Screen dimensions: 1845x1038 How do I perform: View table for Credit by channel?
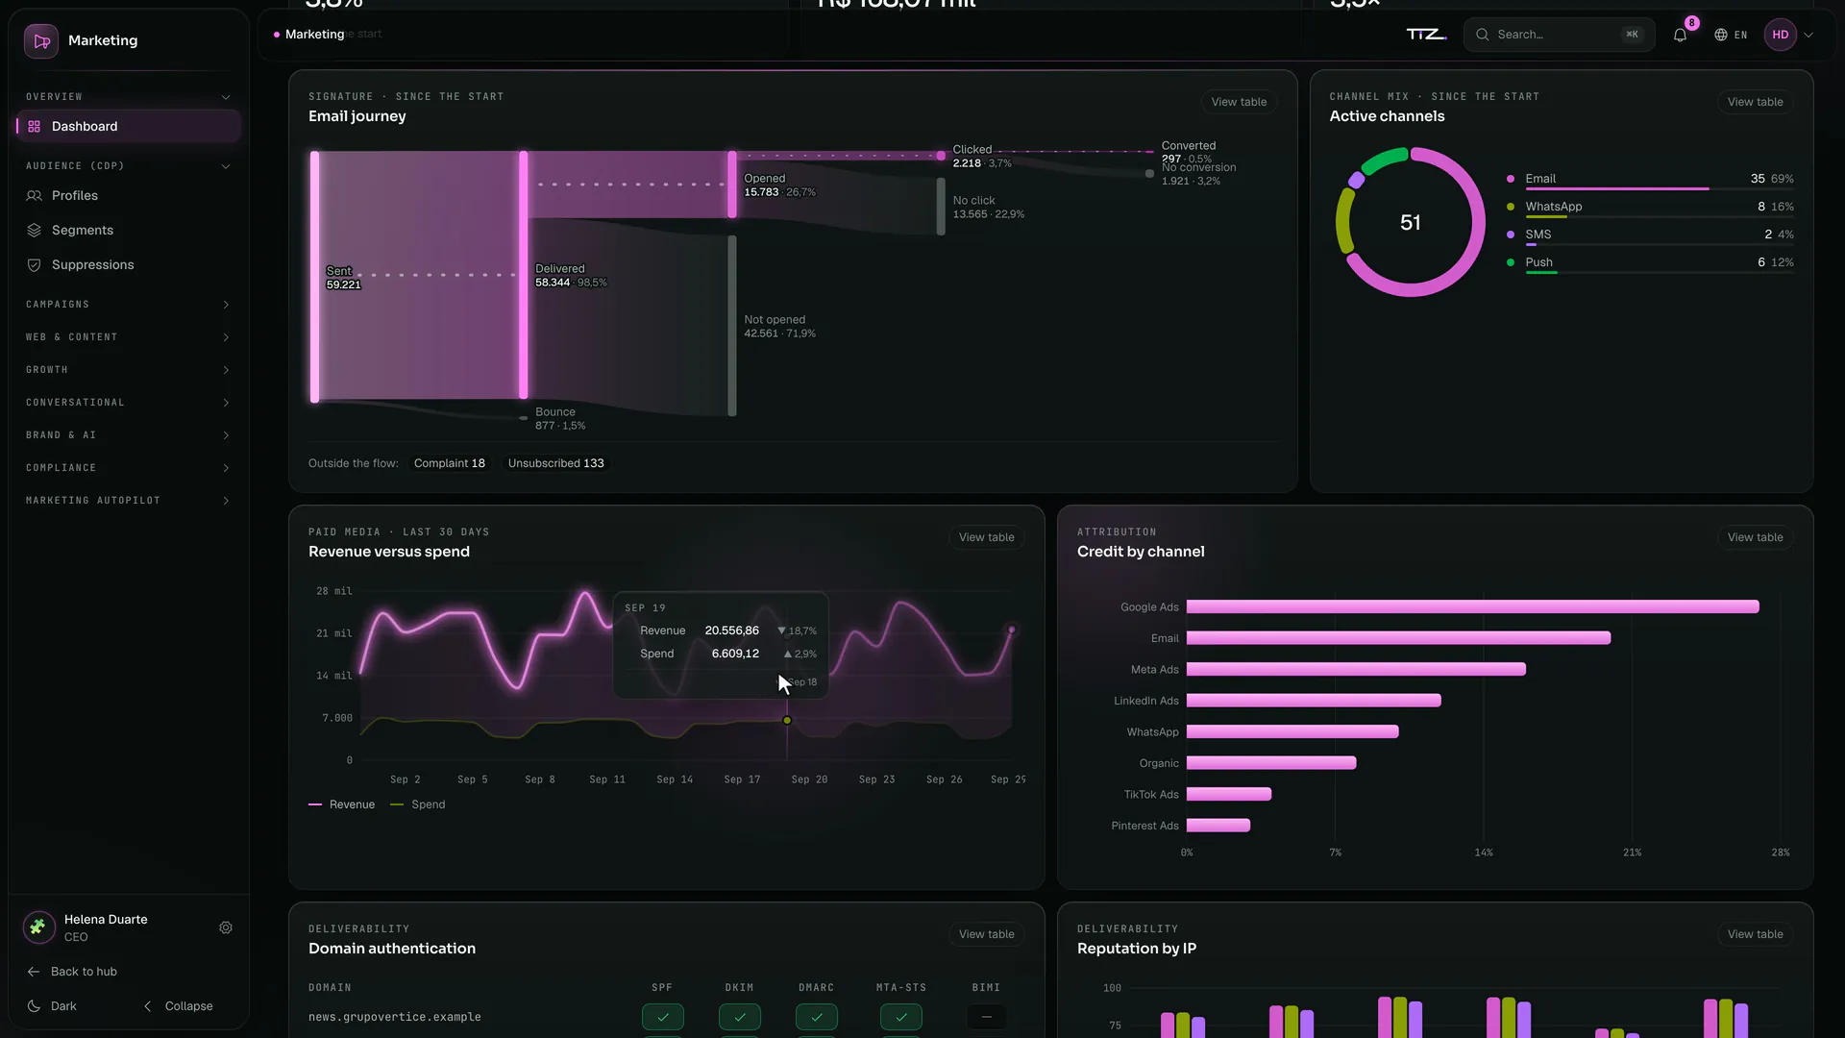[1755, 537]
